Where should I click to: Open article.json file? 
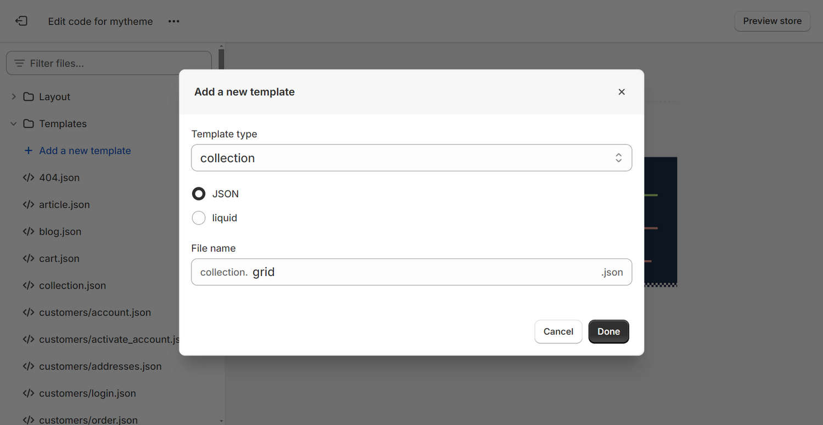pos(64,204)
